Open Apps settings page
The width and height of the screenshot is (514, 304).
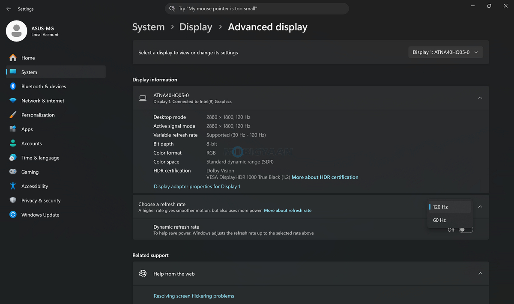click(56, 129)
